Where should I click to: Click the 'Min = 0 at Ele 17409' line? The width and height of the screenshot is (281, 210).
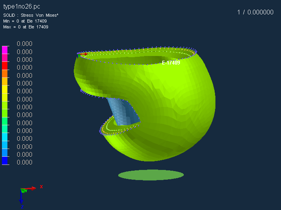point(25,21)
